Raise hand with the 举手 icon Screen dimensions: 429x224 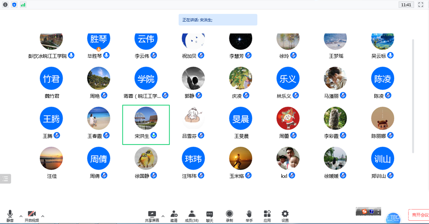click(x=249, y=214)
